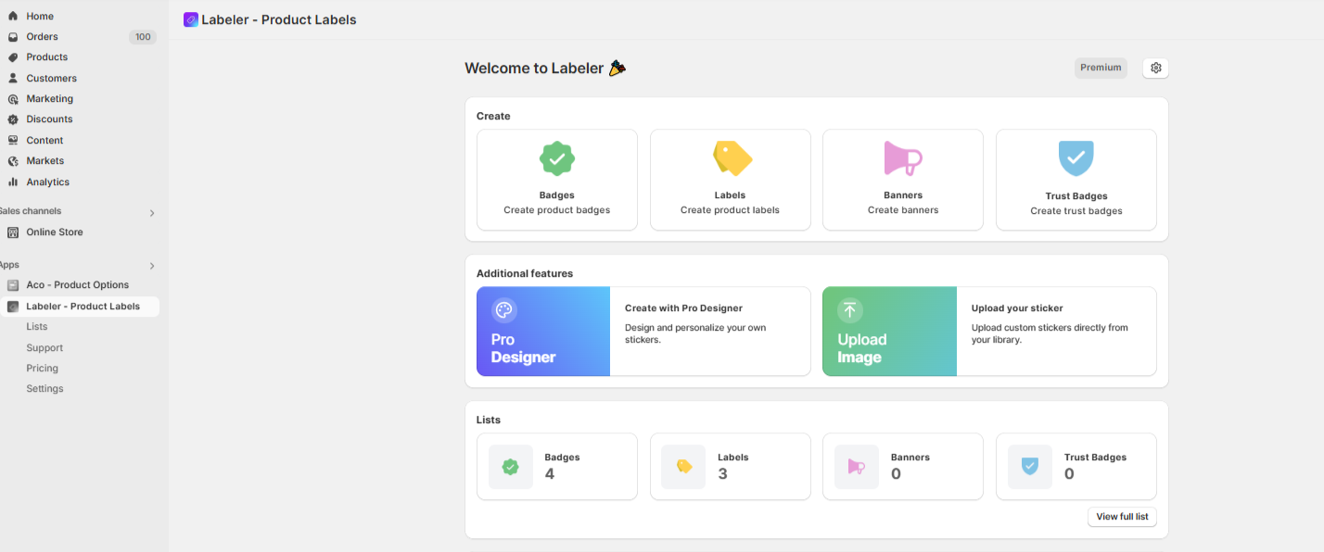Click the Online Store storefront icon
Viewport: 1324px width, 552px height.
pyautogui.click(x=13, y=232)
